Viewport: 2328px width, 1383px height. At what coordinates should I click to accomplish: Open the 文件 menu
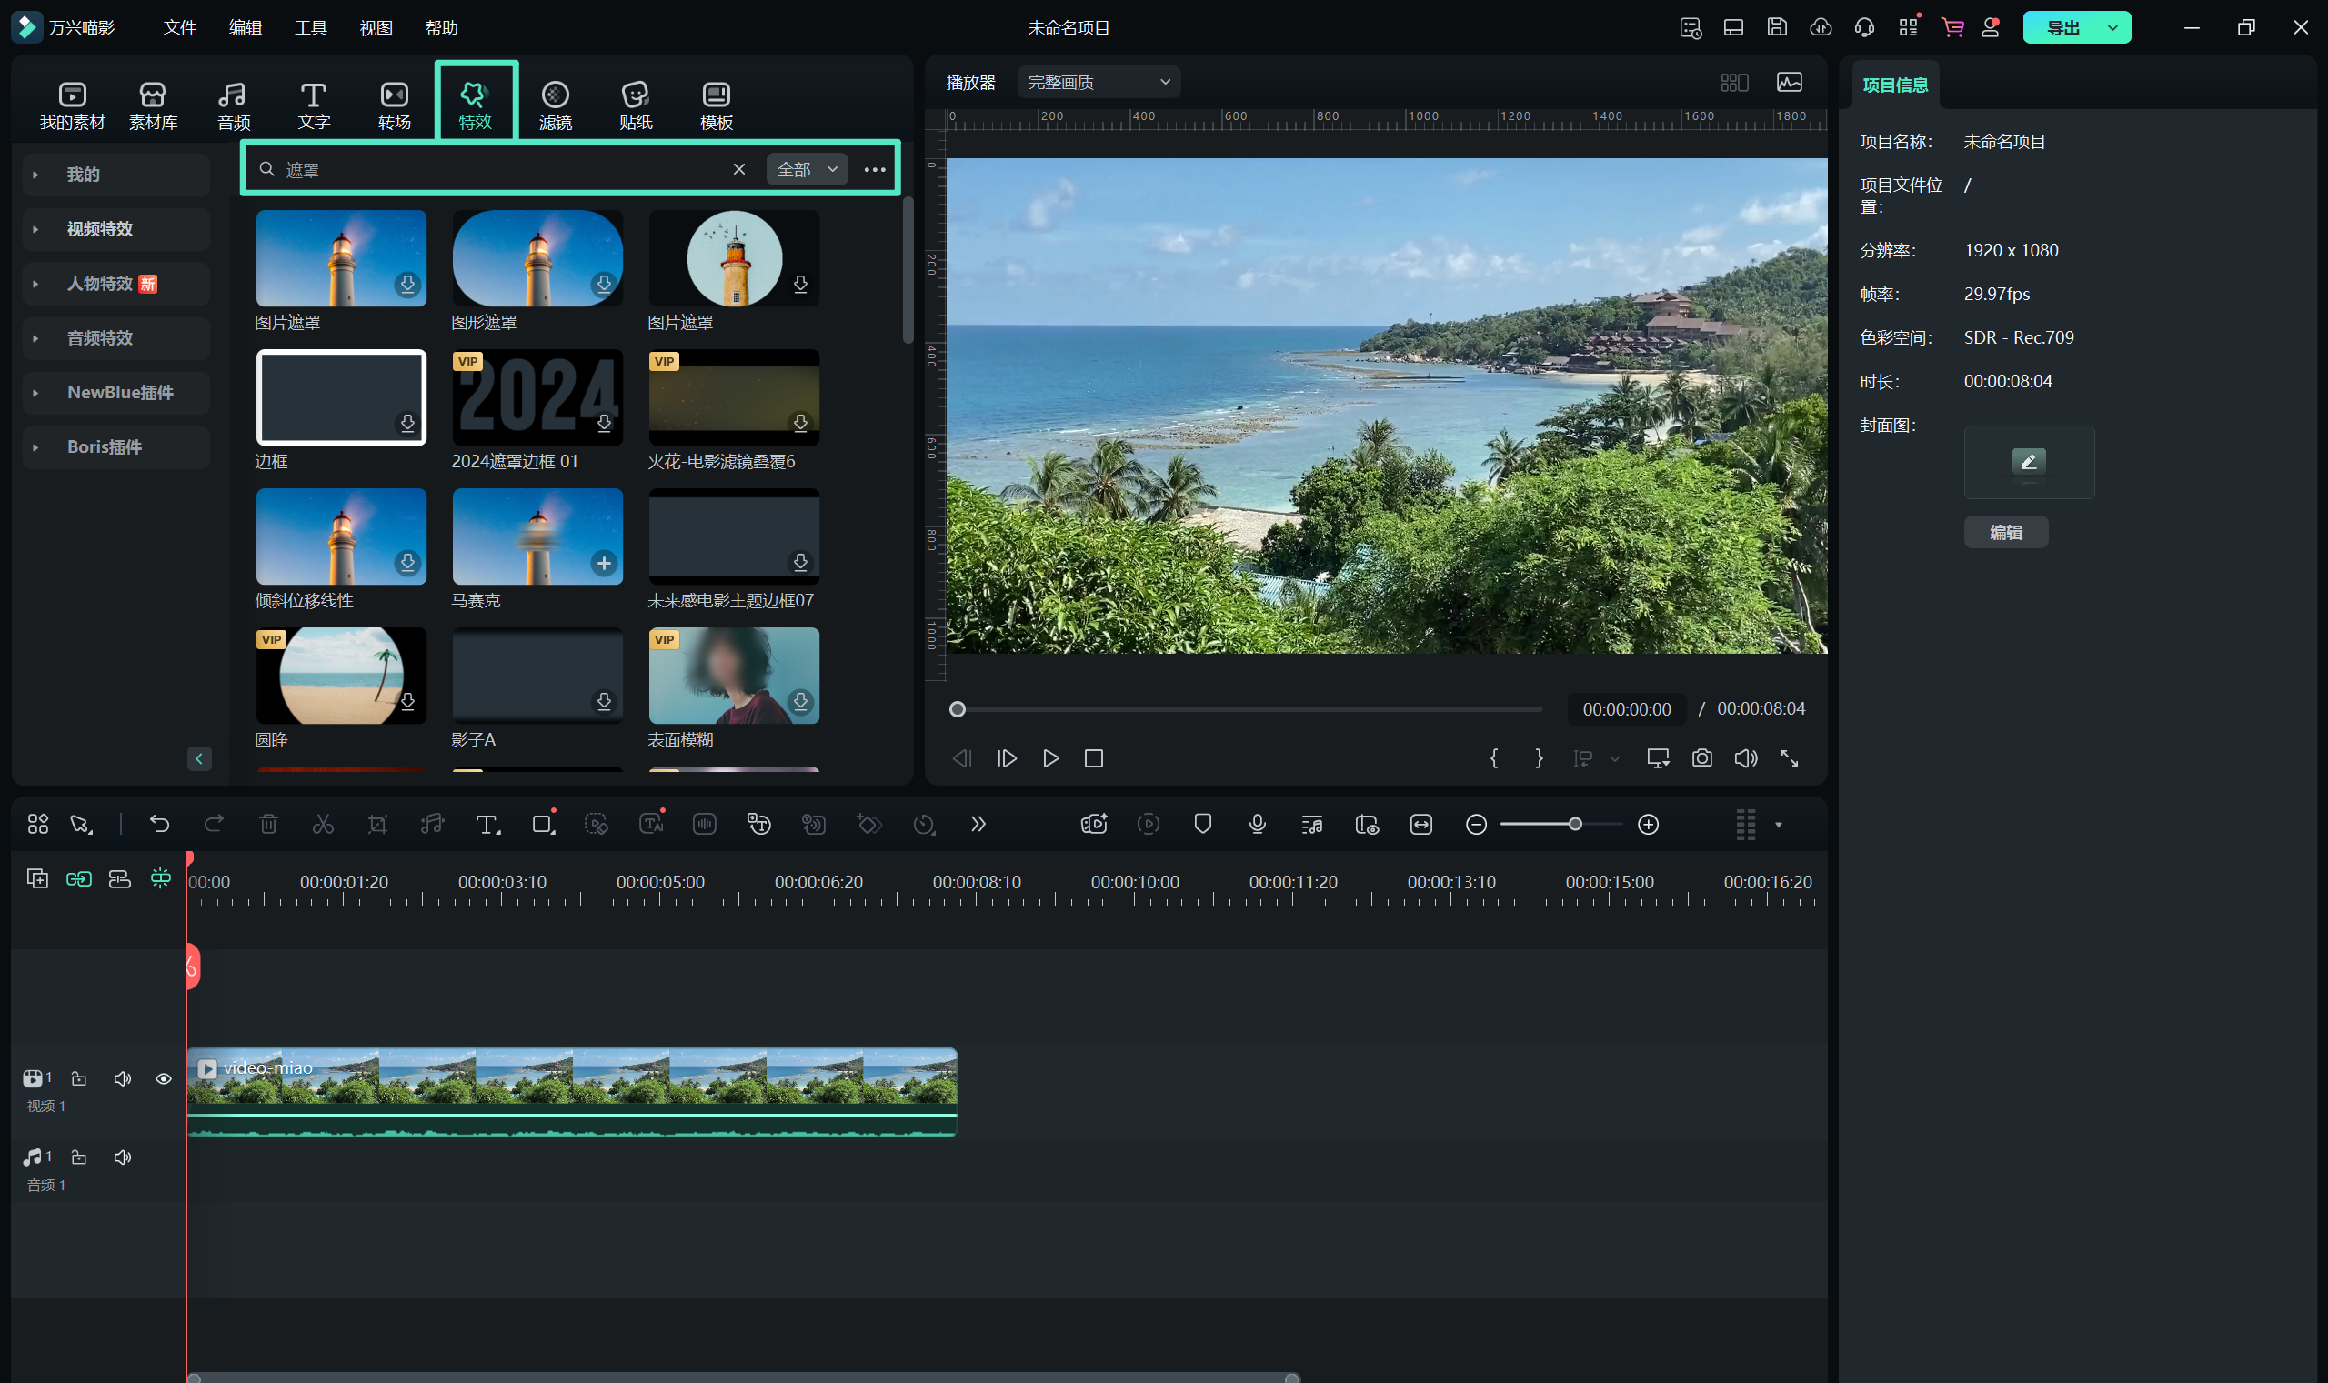[x=179, y=27]
